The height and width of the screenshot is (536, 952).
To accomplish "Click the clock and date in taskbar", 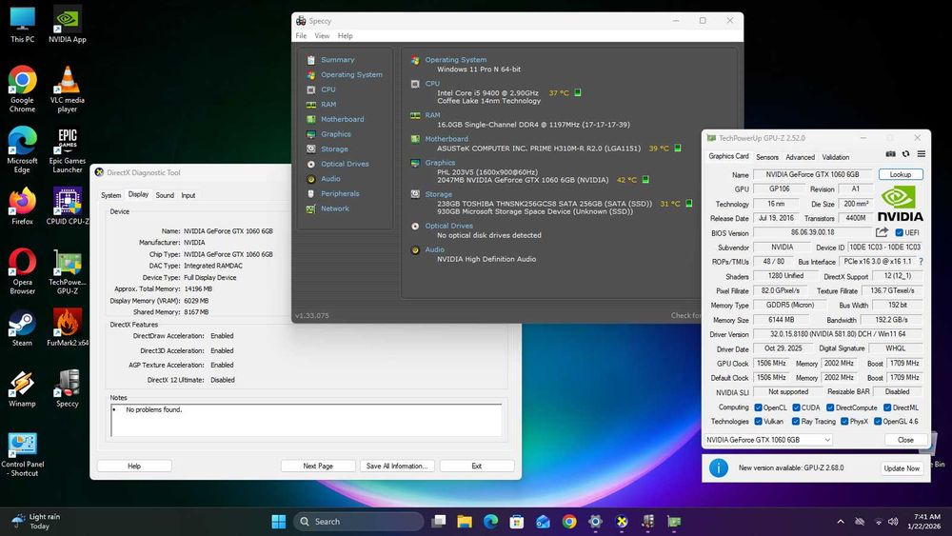I will click(926, 522).
